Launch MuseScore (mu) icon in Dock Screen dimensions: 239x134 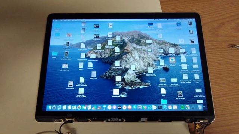pyautogui.click(x=150, y=108)
